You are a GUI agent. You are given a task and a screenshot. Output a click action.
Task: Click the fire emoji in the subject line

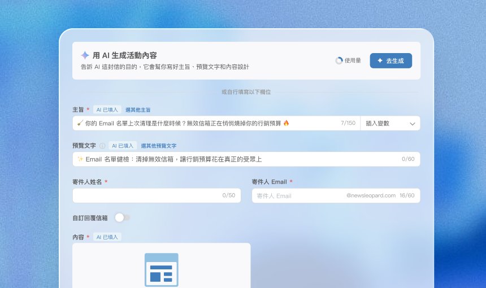coord(286,123)
